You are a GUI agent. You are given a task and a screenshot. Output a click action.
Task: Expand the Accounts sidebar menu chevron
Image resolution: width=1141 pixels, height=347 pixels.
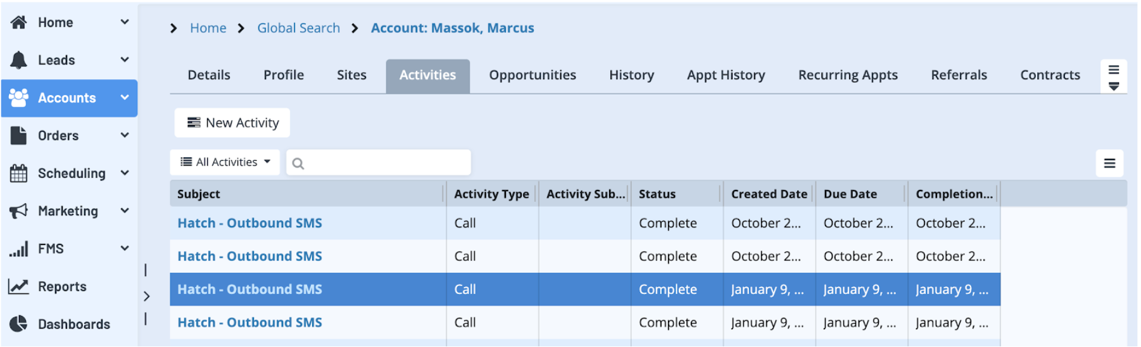coord(125,98)
